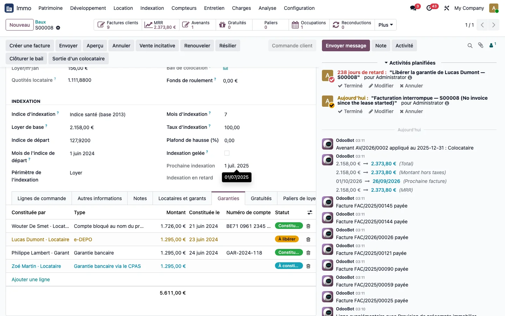The image size is (505, 316).
Task: Click the gear icon next to S00008
Action: coord(58,28)
